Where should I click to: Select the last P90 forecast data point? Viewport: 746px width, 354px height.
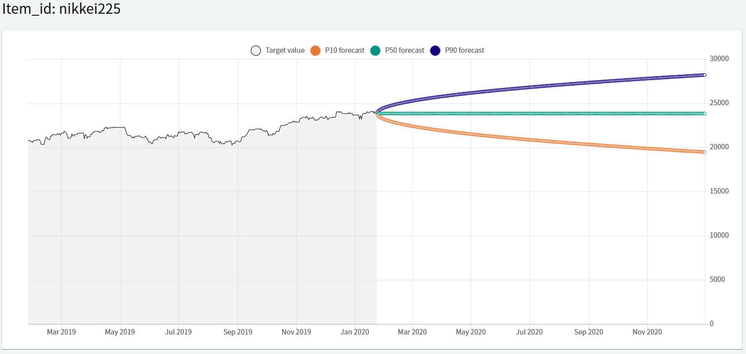[705, 75]
